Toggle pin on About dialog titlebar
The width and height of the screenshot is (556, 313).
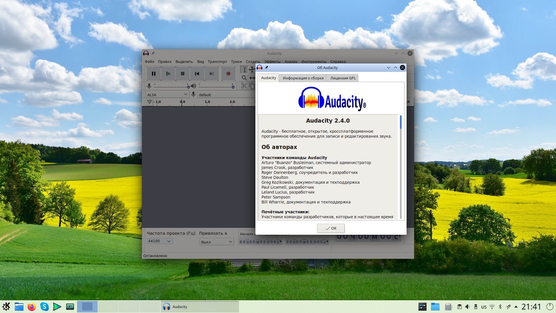(266, 68)
